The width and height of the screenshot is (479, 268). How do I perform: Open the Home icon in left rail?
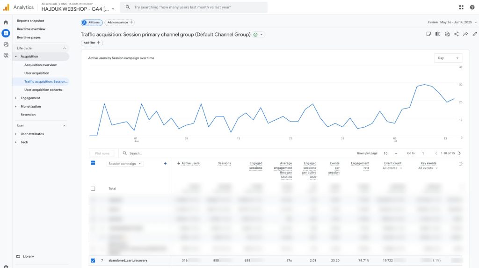[x=6, y=22]
